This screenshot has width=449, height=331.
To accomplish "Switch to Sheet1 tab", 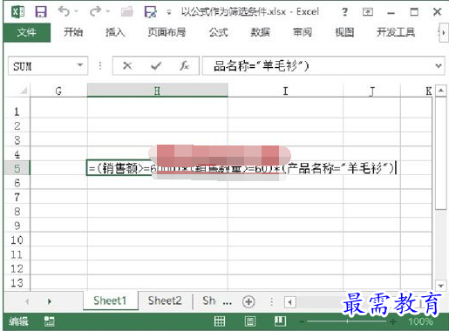I will pyautogui.click(x=110, y=301).
